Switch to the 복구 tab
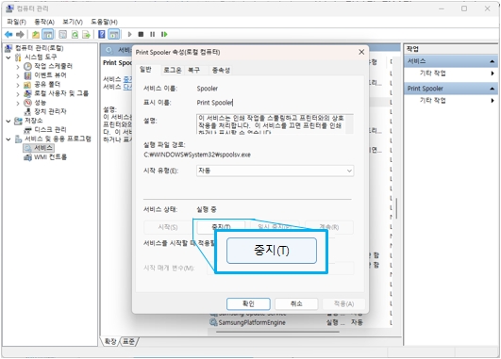The image size is (501, 359). point(194,71)
